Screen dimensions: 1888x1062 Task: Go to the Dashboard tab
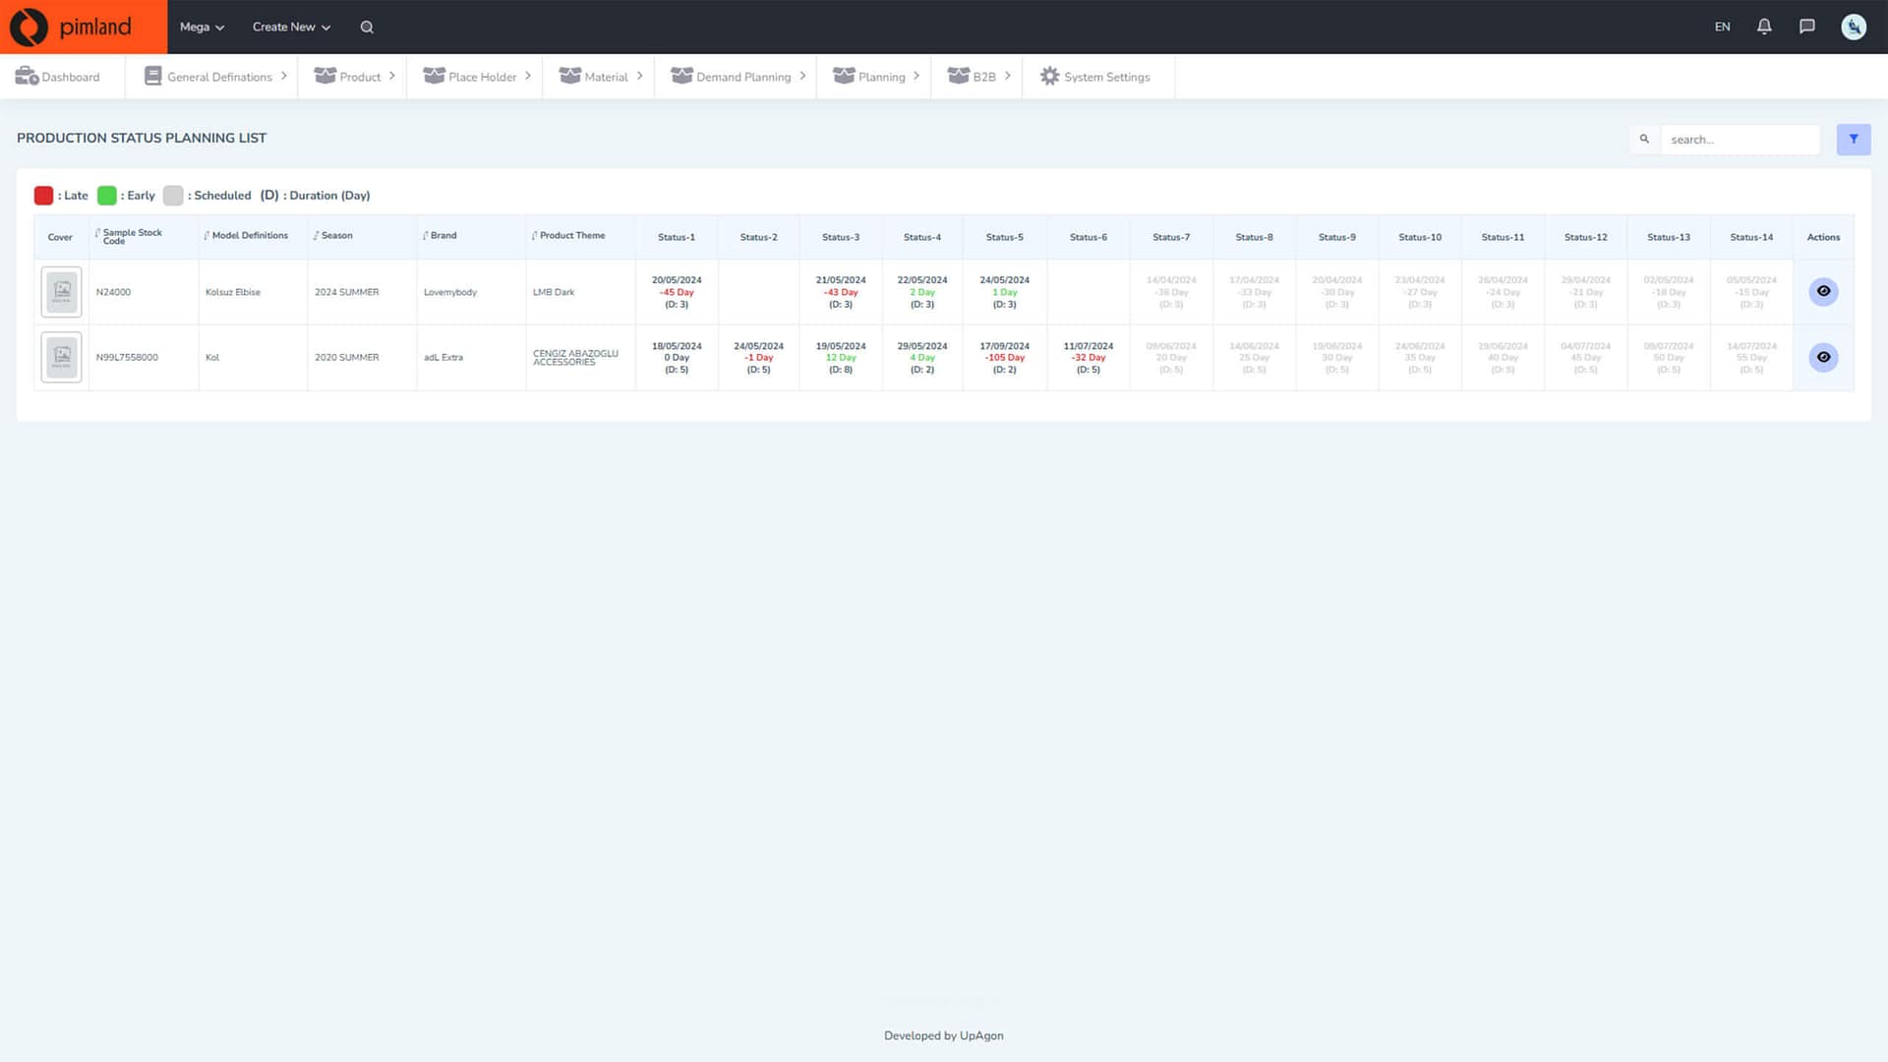[x=59, y=76]
